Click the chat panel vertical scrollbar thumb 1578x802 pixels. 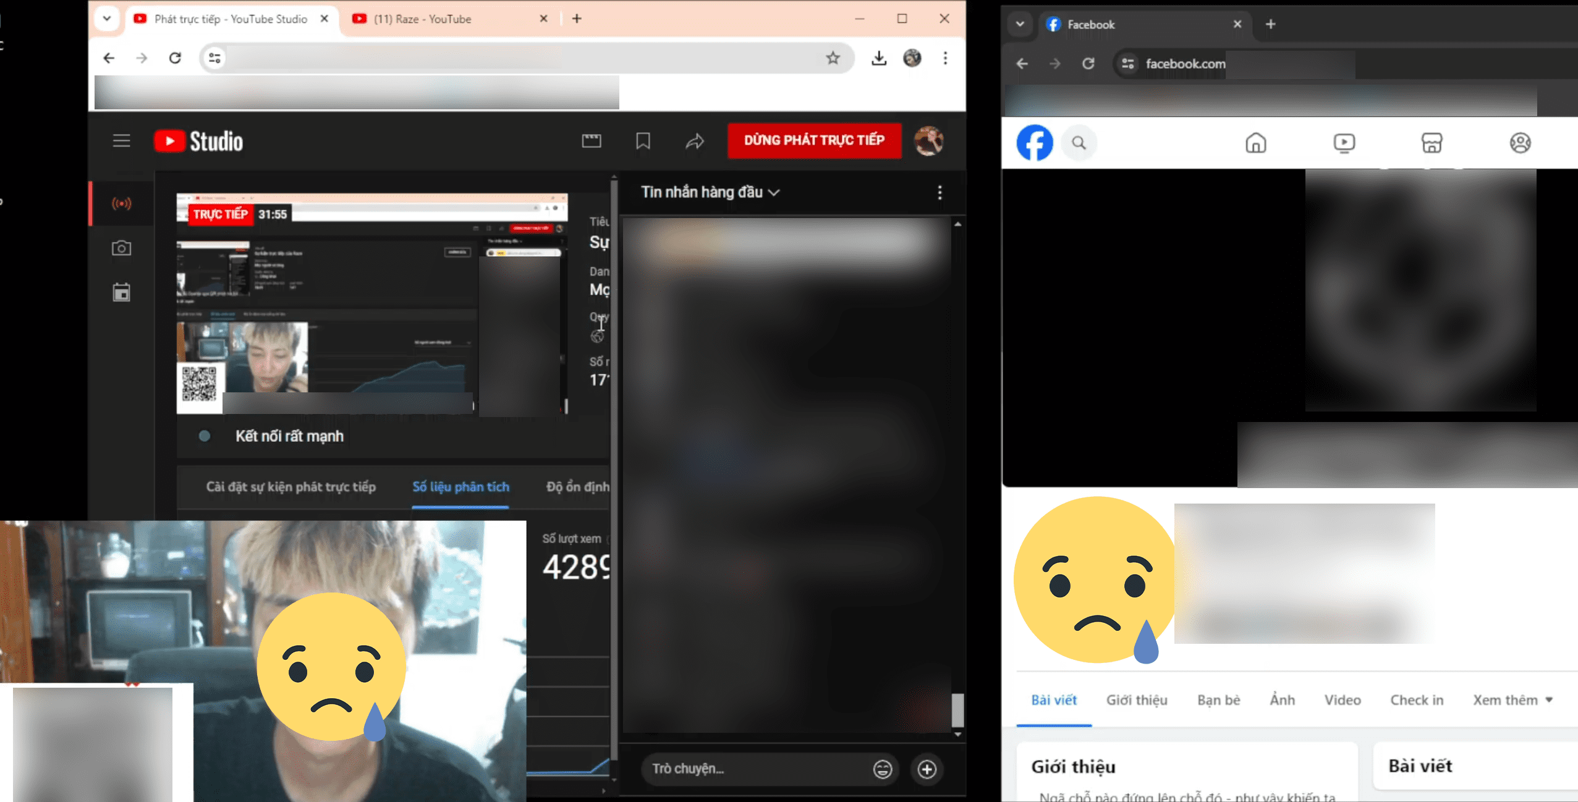pos(957,710)
